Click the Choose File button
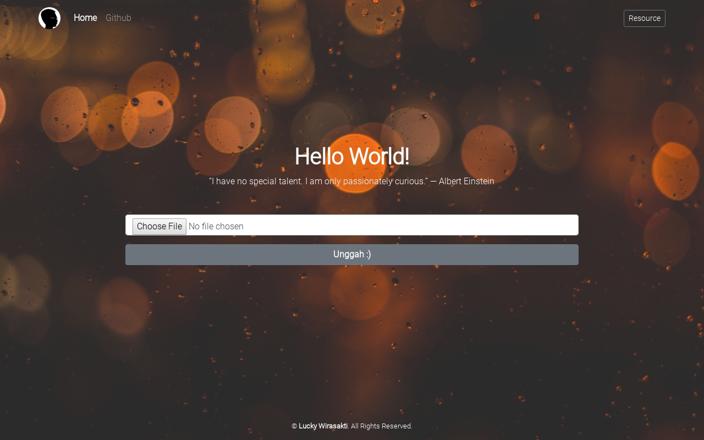Screen dimensions: 704x440 (x=159, y=226)
